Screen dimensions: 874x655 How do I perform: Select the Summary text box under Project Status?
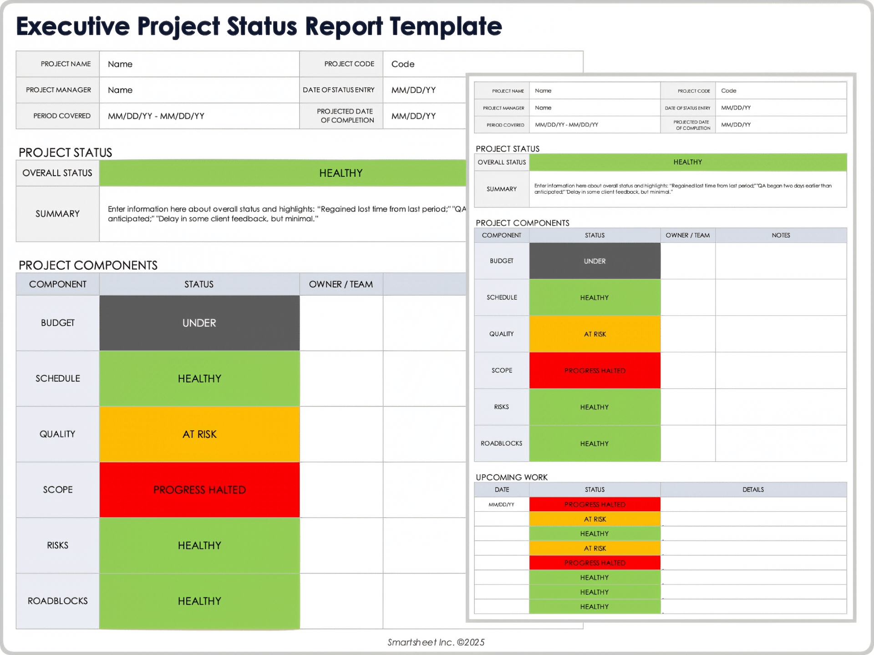click(x=282, y=213)
